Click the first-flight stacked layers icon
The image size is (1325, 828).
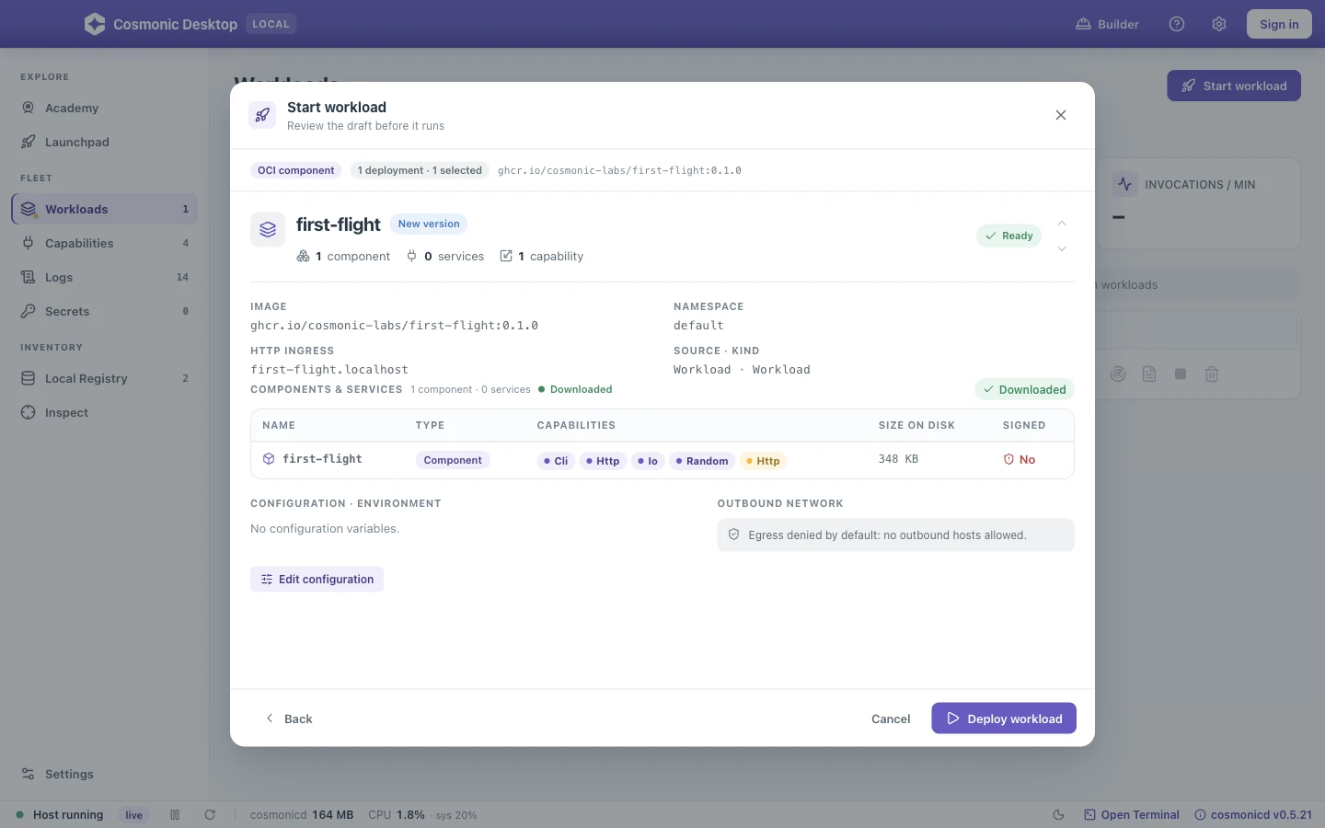pyautogui.click(x=268, y=229)
